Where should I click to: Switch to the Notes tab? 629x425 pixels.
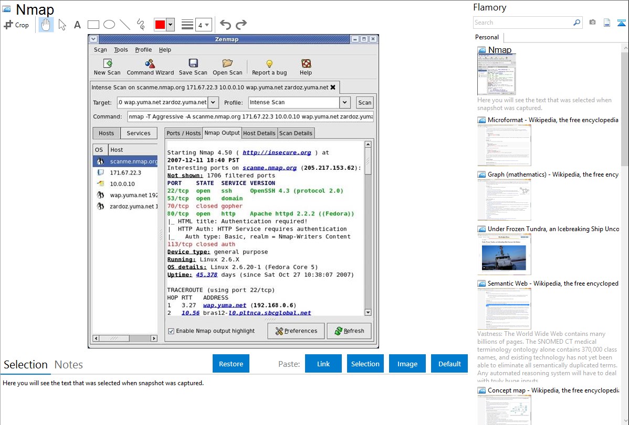pyautogui.click(x=69, y=365)
